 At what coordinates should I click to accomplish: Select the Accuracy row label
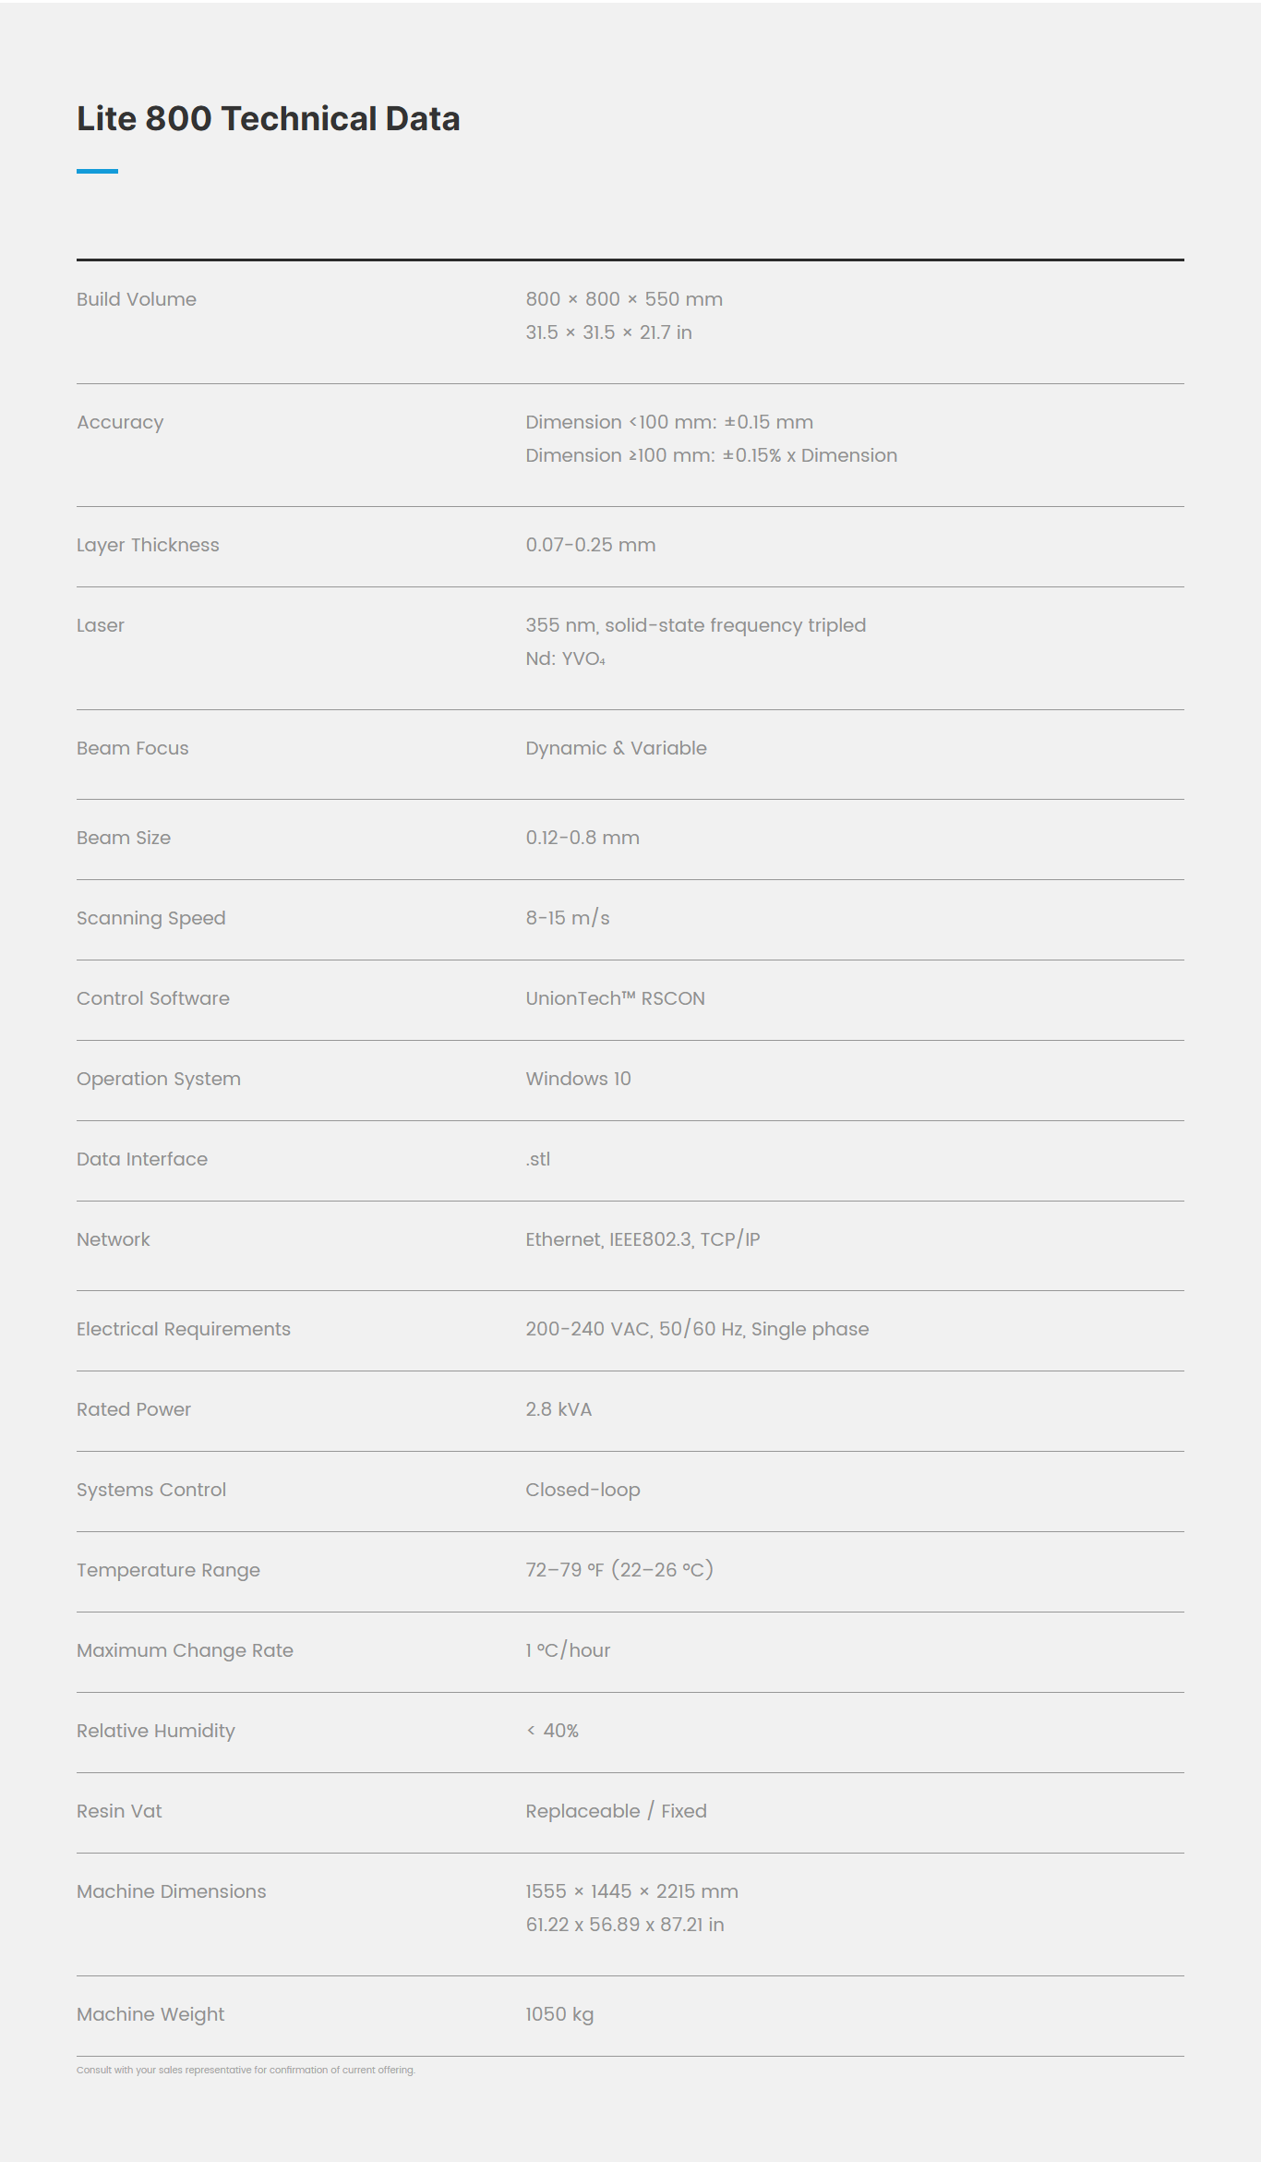point(120,422)
